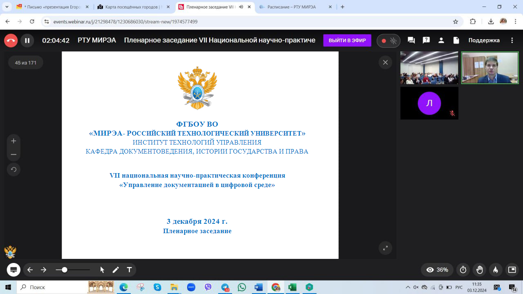Click the flame reaction icon
Screen dimensions: 523x294
(496, 270)
